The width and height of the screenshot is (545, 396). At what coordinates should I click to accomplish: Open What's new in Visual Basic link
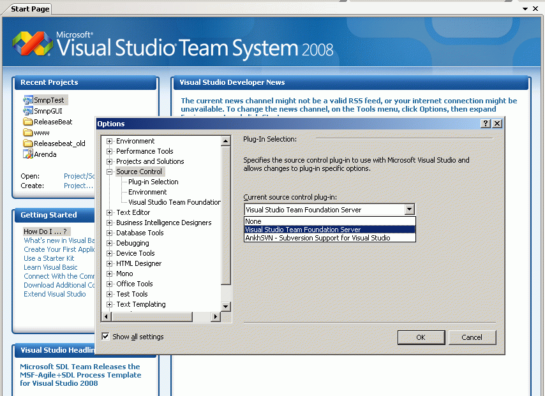pyautogui.click(x=59, y=240)
